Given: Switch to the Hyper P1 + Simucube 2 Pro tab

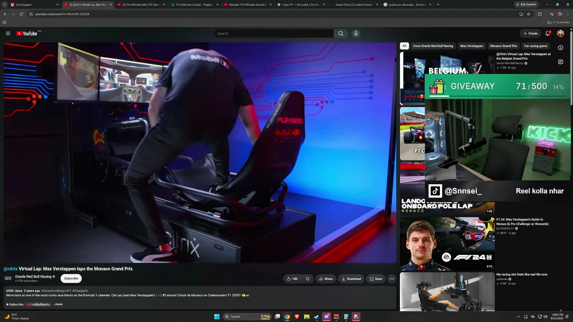Looking at the screenshot, I should [x=301, y=4].
